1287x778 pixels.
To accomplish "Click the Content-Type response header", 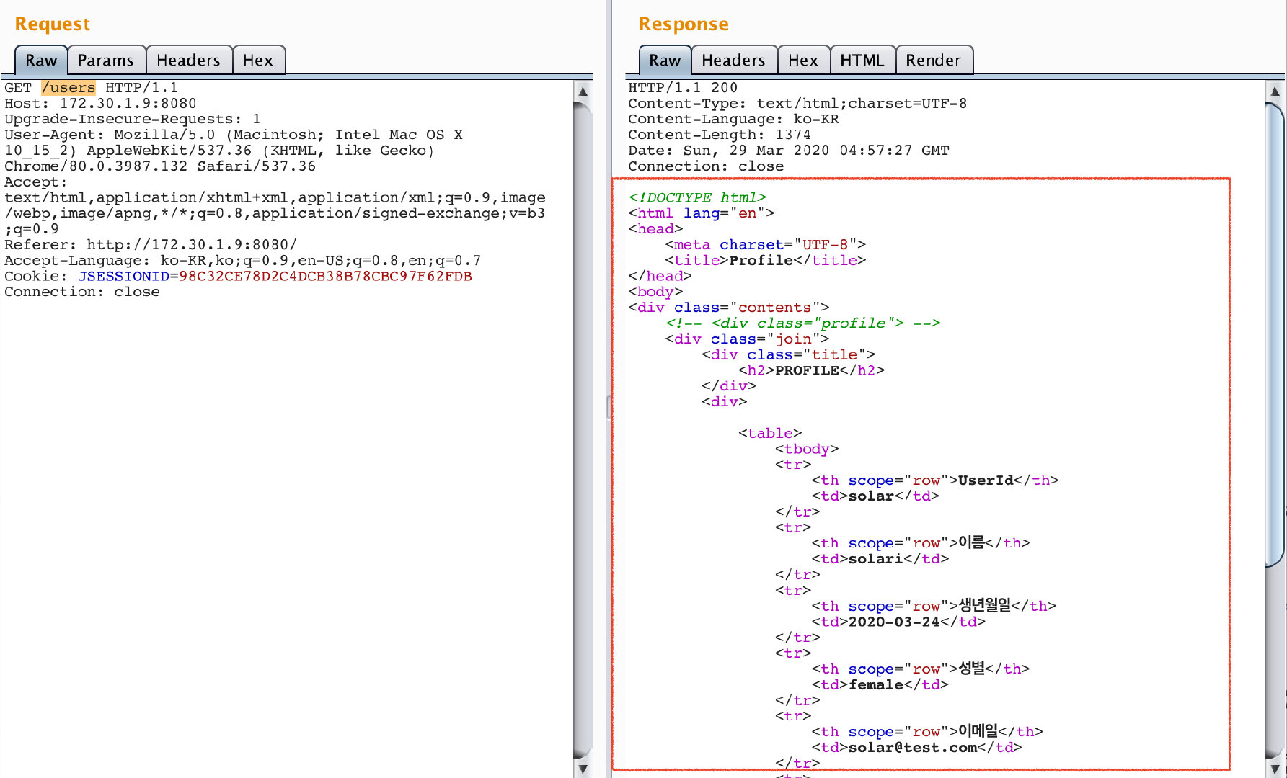I will pos(797,104).
